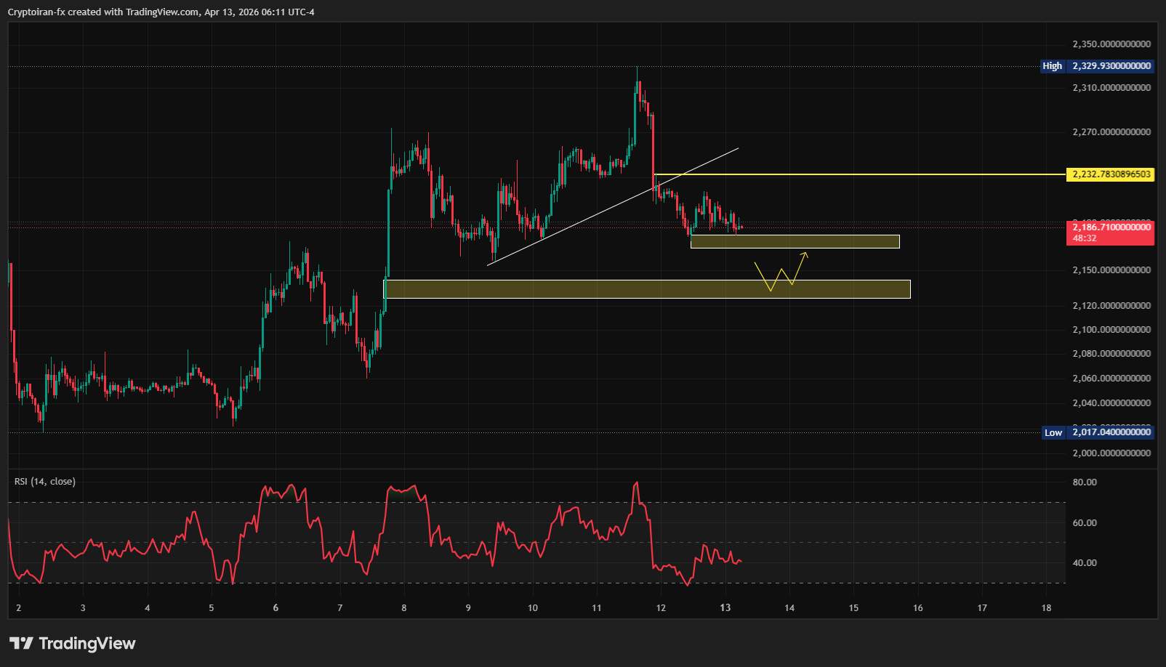Click the TradingView logo icon

tap(21, 643)
